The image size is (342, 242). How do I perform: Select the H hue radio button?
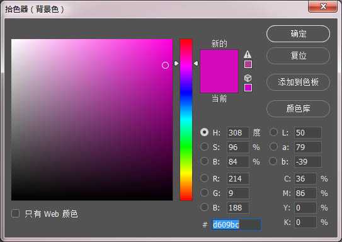[x=204, y=132]
